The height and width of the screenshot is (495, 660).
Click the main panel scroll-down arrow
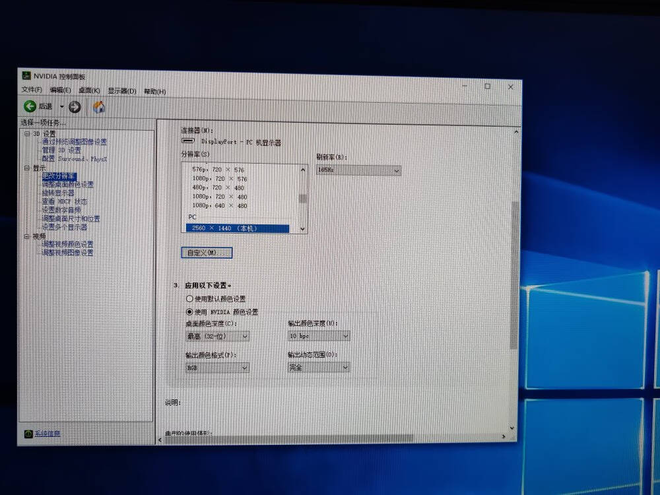[512, 428]
